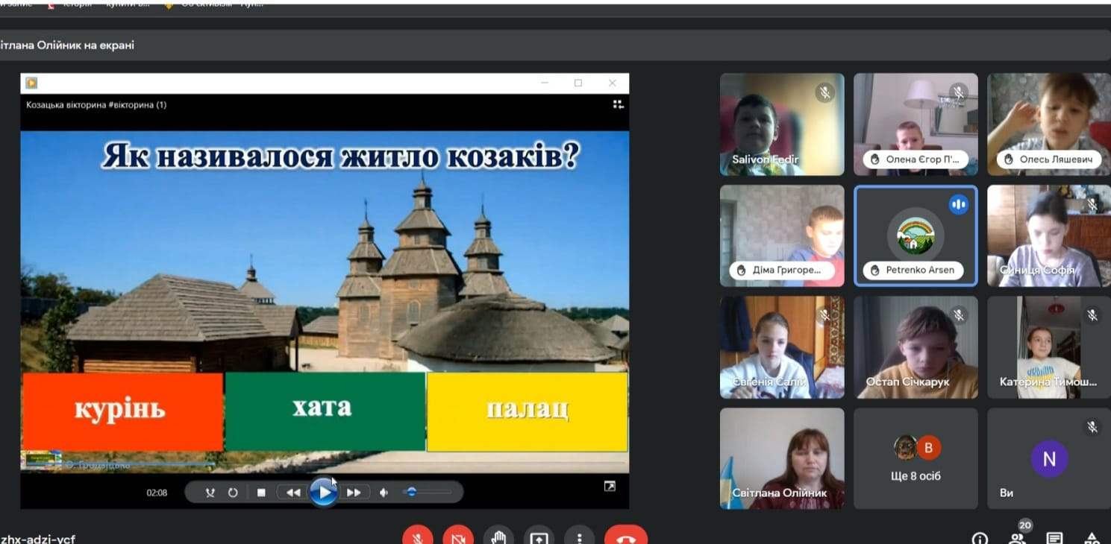Click the elapsed time 02:08
Viewport: 1111px width, 544px height.
157,493
